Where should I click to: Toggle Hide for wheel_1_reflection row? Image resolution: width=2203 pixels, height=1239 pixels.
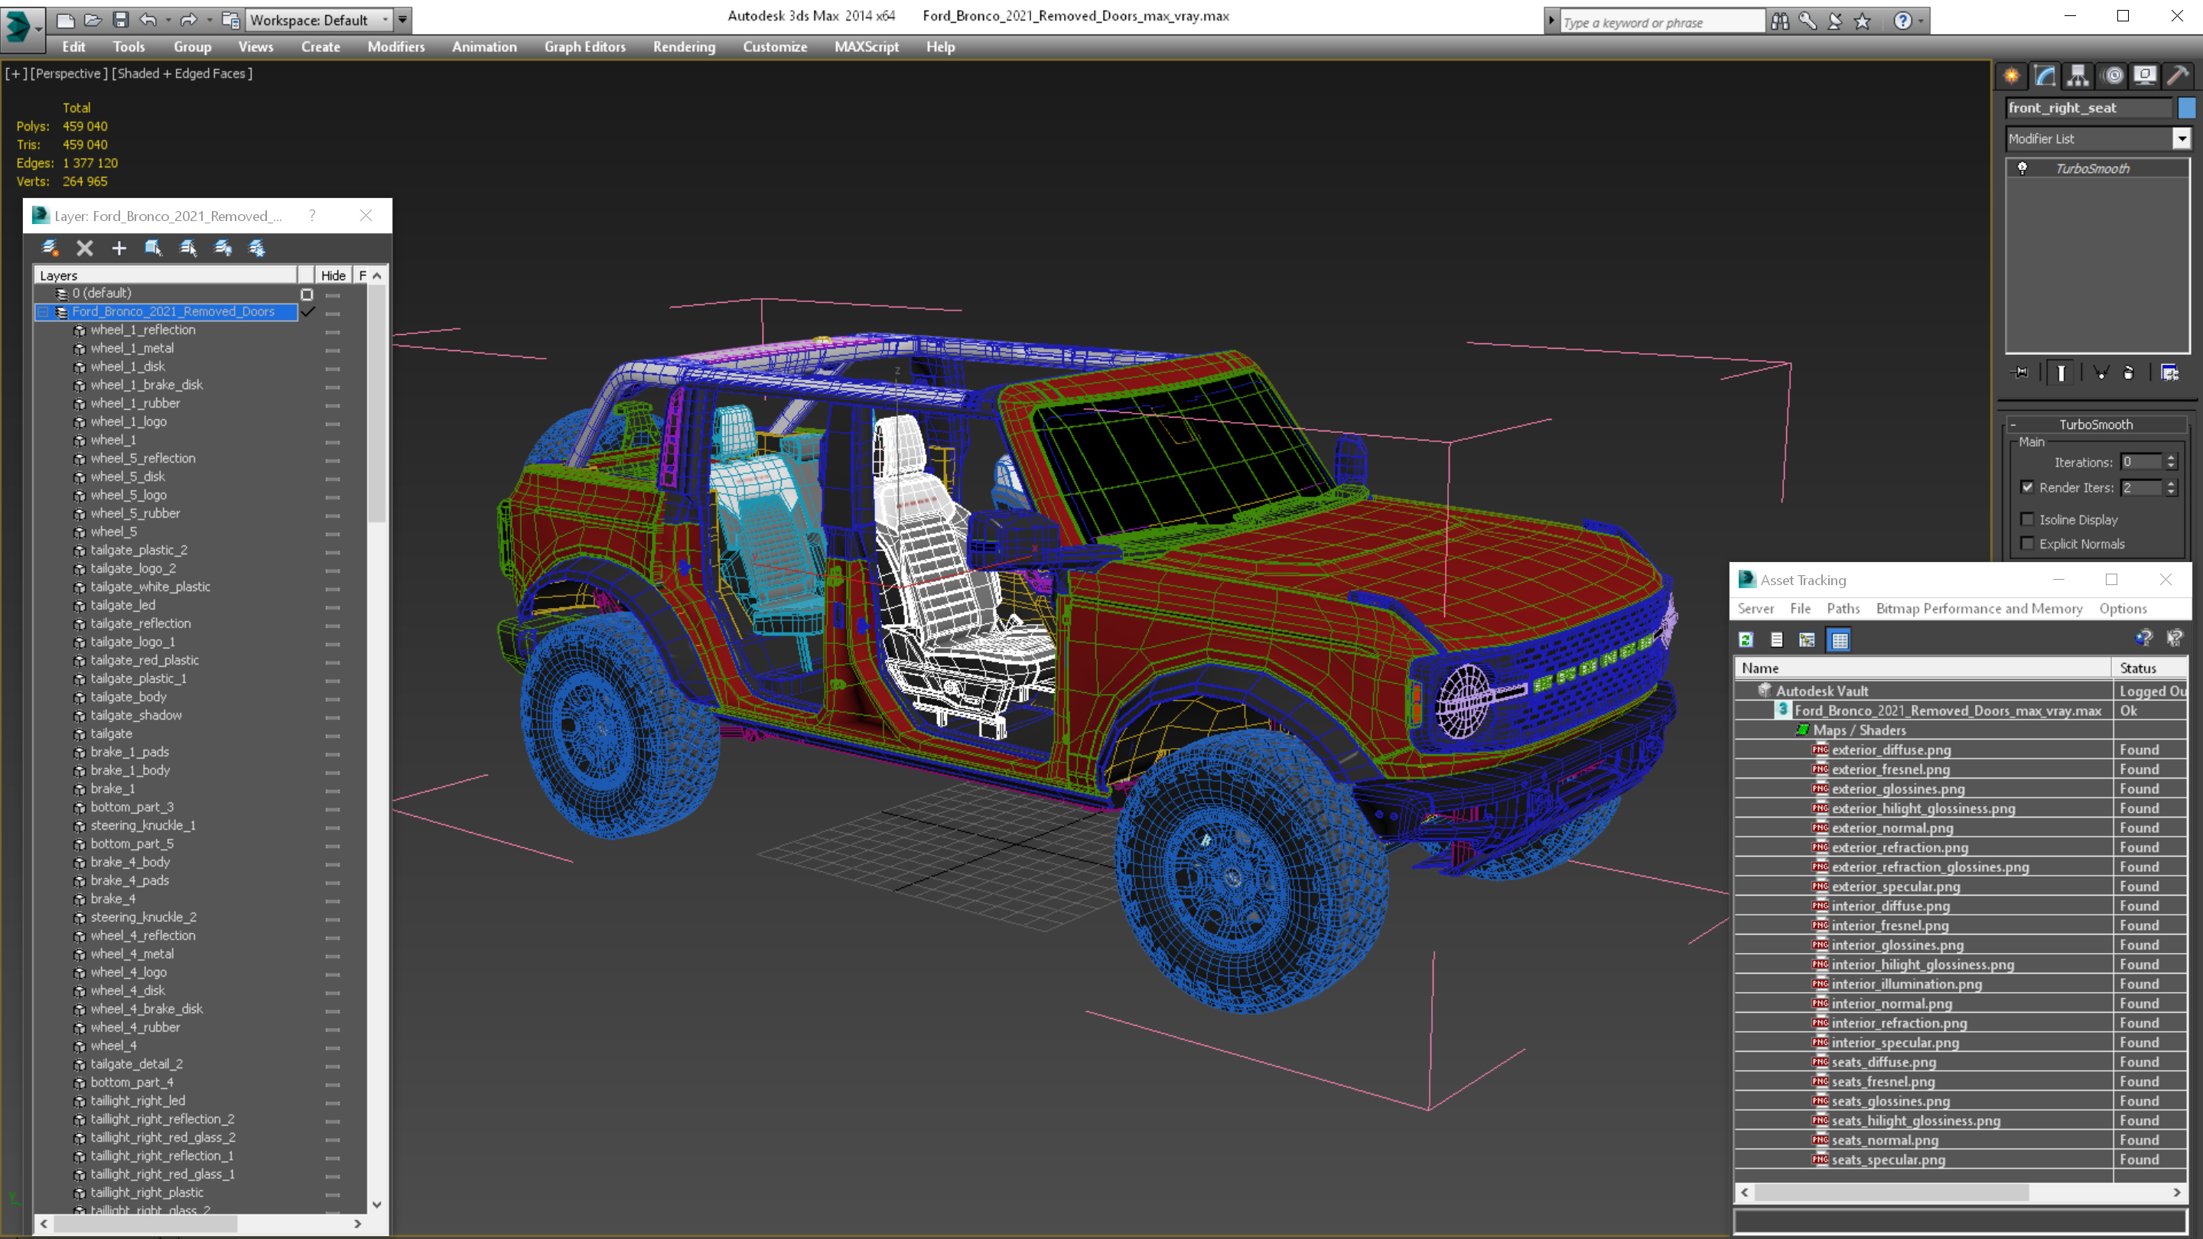pos(333,331)
